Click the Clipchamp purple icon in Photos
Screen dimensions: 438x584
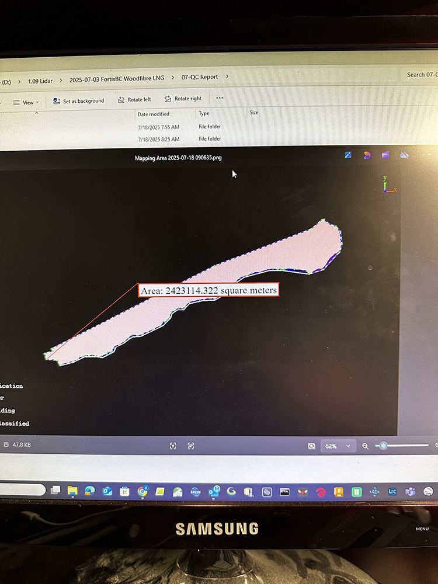click(385, 155)
